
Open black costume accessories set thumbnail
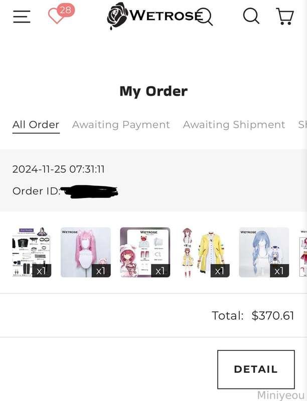coord(32,252)
